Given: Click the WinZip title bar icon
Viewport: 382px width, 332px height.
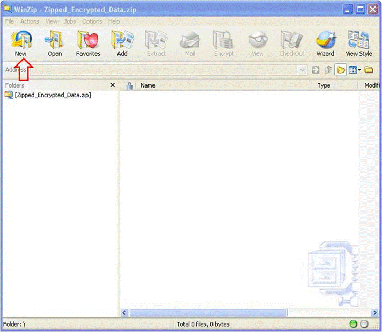Looking at the screenshot, I should pos(8,9).
